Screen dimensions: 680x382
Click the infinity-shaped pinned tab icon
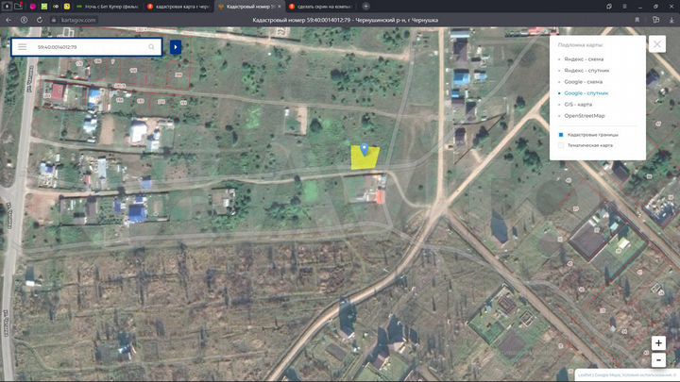pyautogui.click(x=56, y=7)
